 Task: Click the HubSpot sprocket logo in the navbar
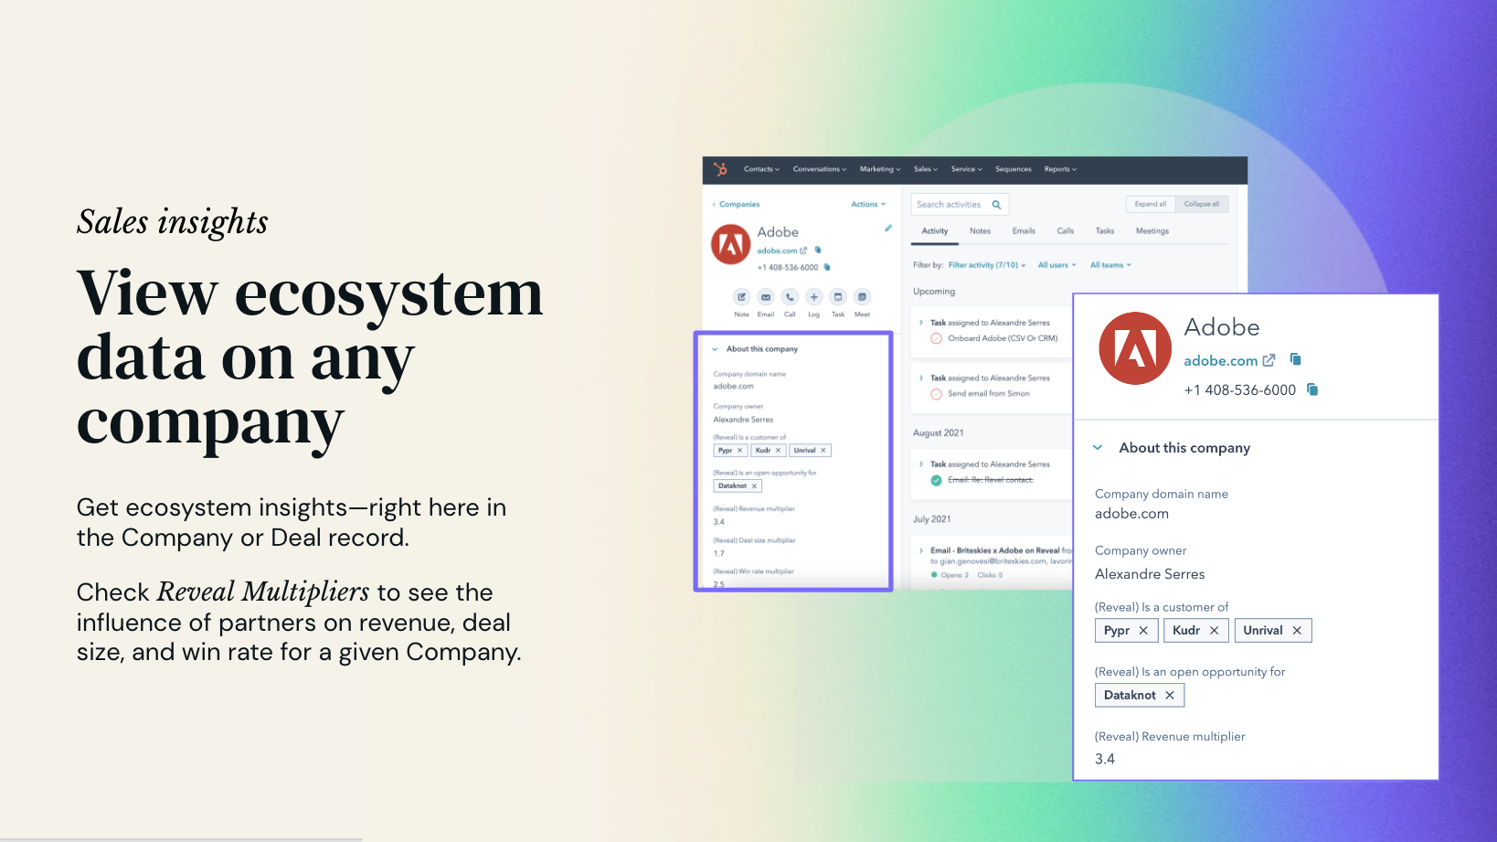720,169
